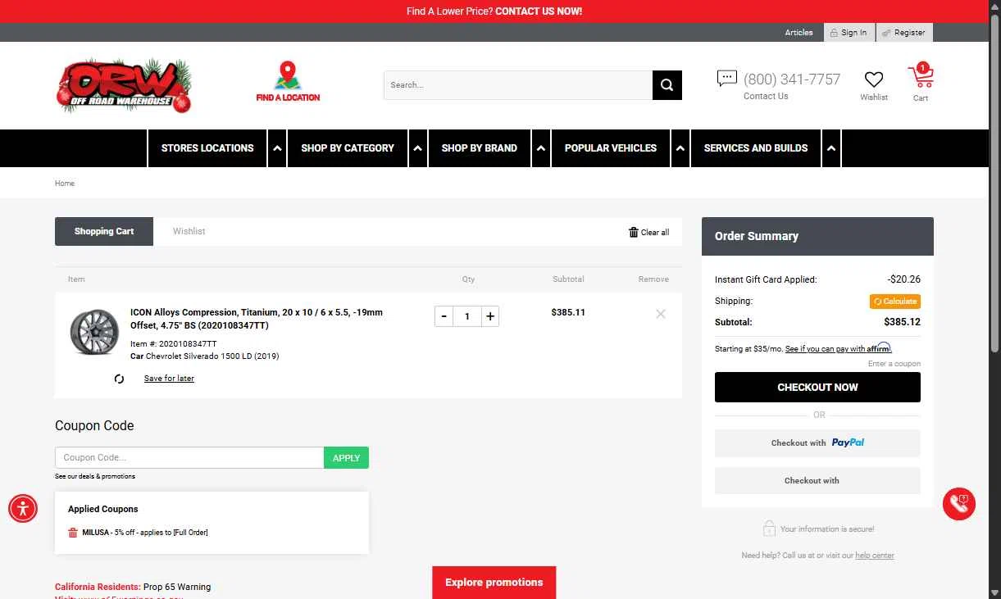Open the Wishlist heart icon
Screen dimensions: 1001x599
tap(874, 79)
